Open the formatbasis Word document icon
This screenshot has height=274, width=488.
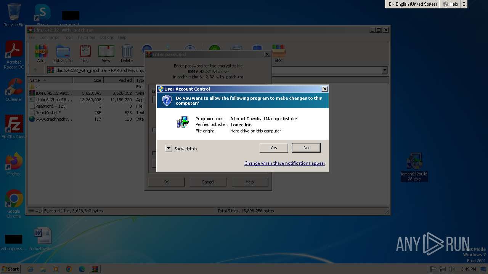coord(42,239)
